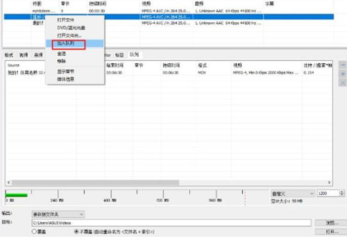Choose 加入队列 from the context menu

66,44
